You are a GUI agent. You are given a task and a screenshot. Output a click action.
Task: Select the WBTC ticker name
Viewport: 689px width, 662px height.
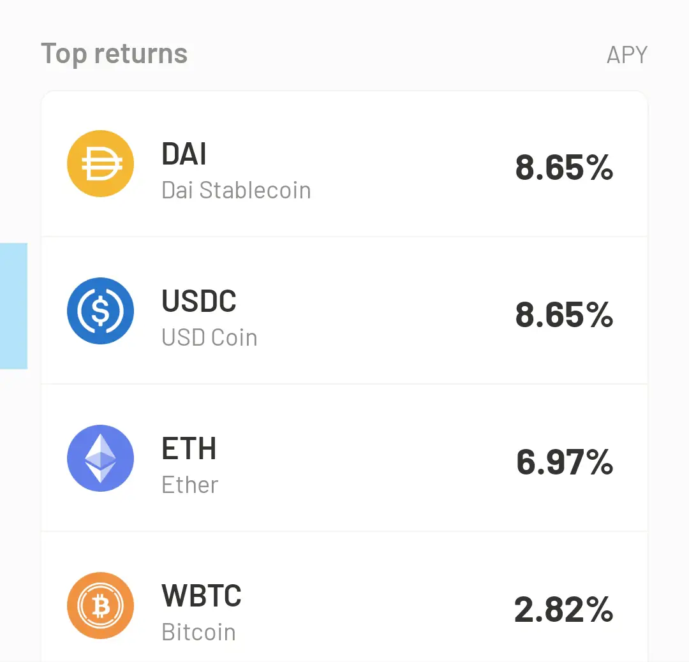[x=202, y=596]
